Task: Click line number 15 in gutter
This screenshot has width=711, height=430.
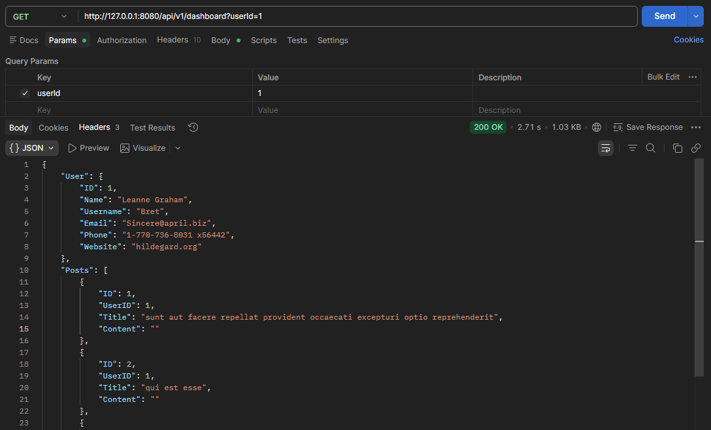Action: tap(24, 329)
